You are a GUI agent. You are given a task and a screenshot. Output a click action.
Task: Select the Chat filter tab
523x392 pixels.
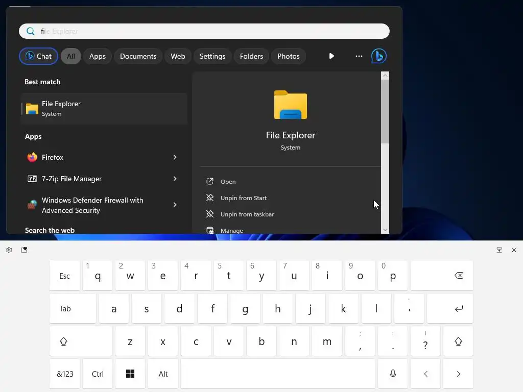tap(38, 56)
